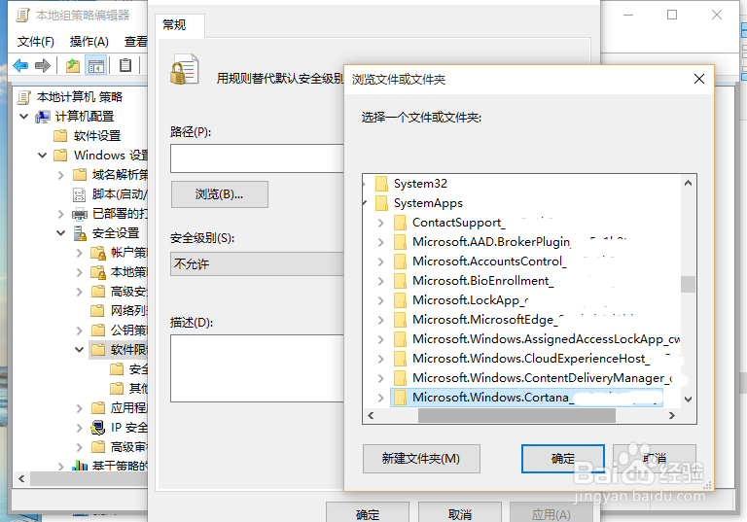Click the ContentDeliveryManager folder icon

[400, 378]
